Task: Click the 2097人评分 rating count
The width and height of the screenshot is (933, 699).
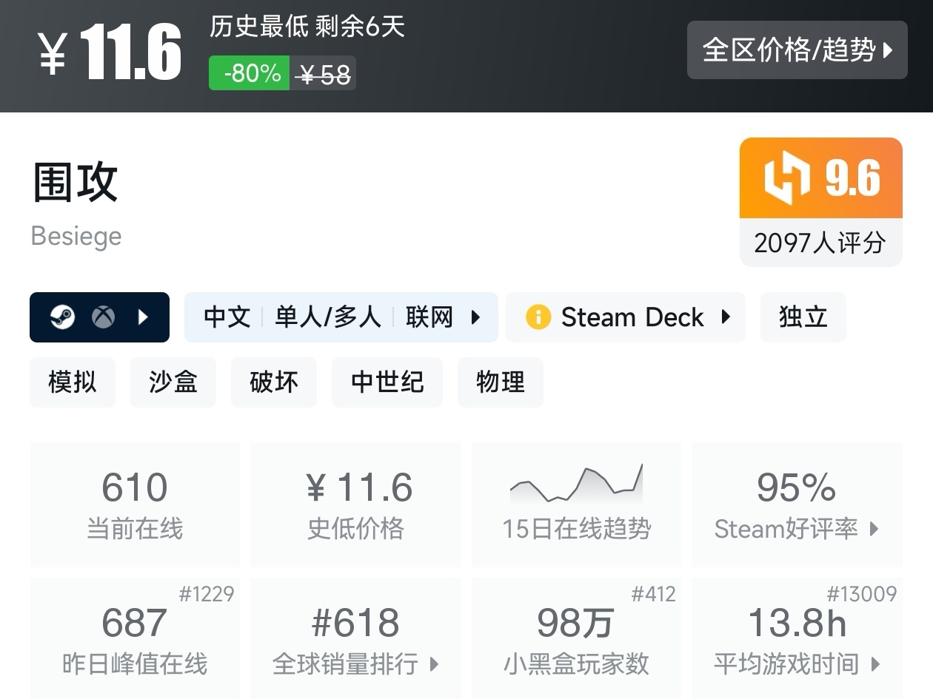Action: tap(820, 243)
